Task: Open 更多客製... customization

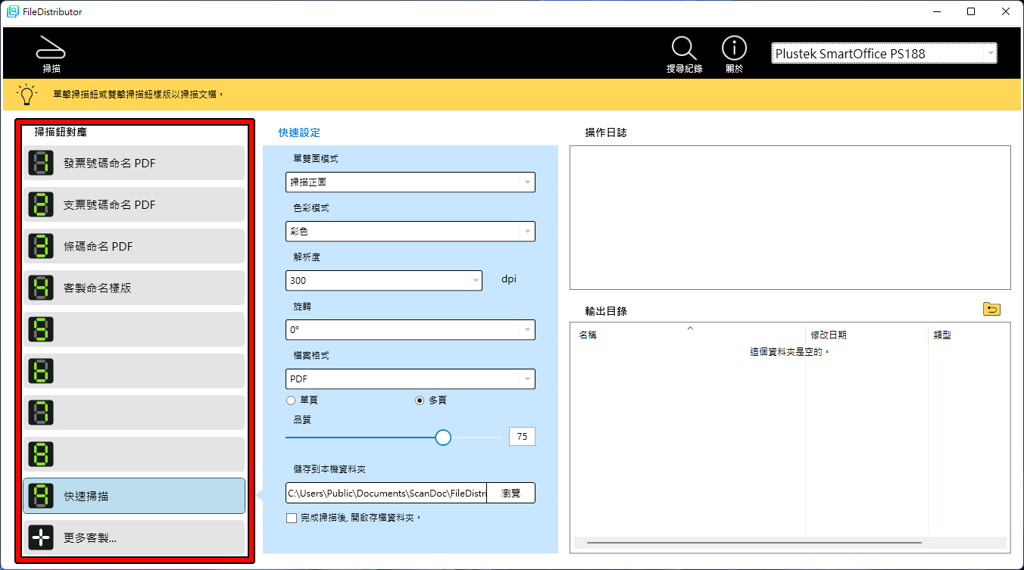Action: [x=134, y=538]
